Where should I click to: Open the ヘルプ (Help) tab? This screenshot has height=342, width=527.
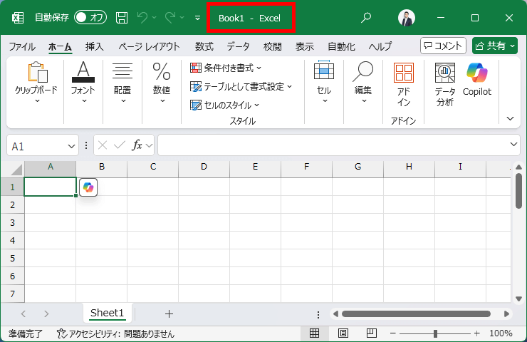380,46
